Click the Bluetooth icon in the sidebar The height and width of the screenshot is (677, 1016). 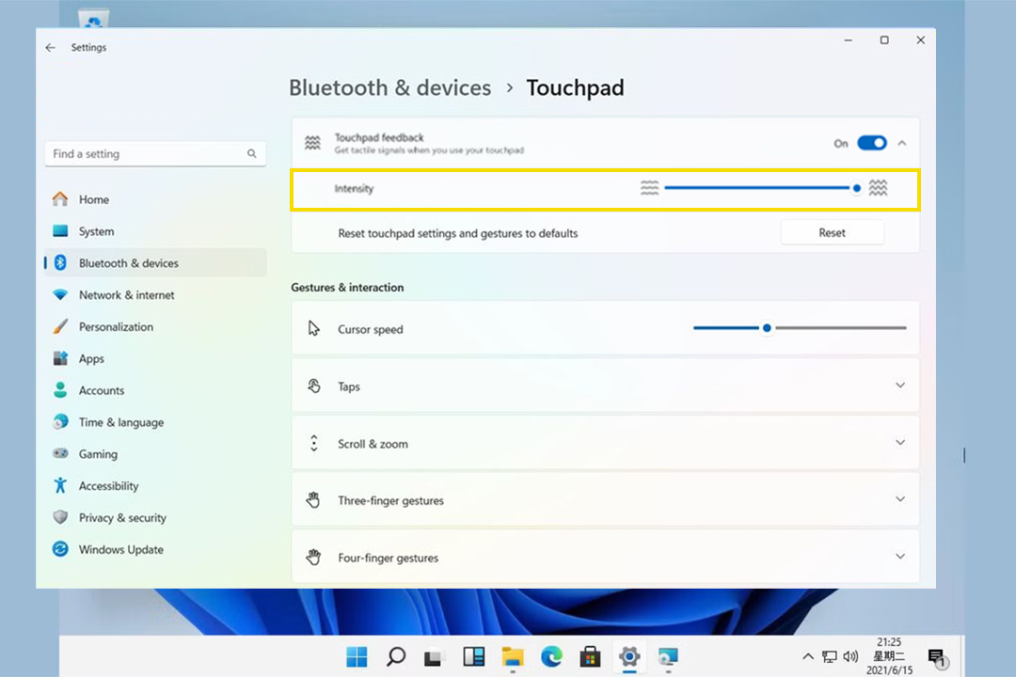click(x=60, y=263)
